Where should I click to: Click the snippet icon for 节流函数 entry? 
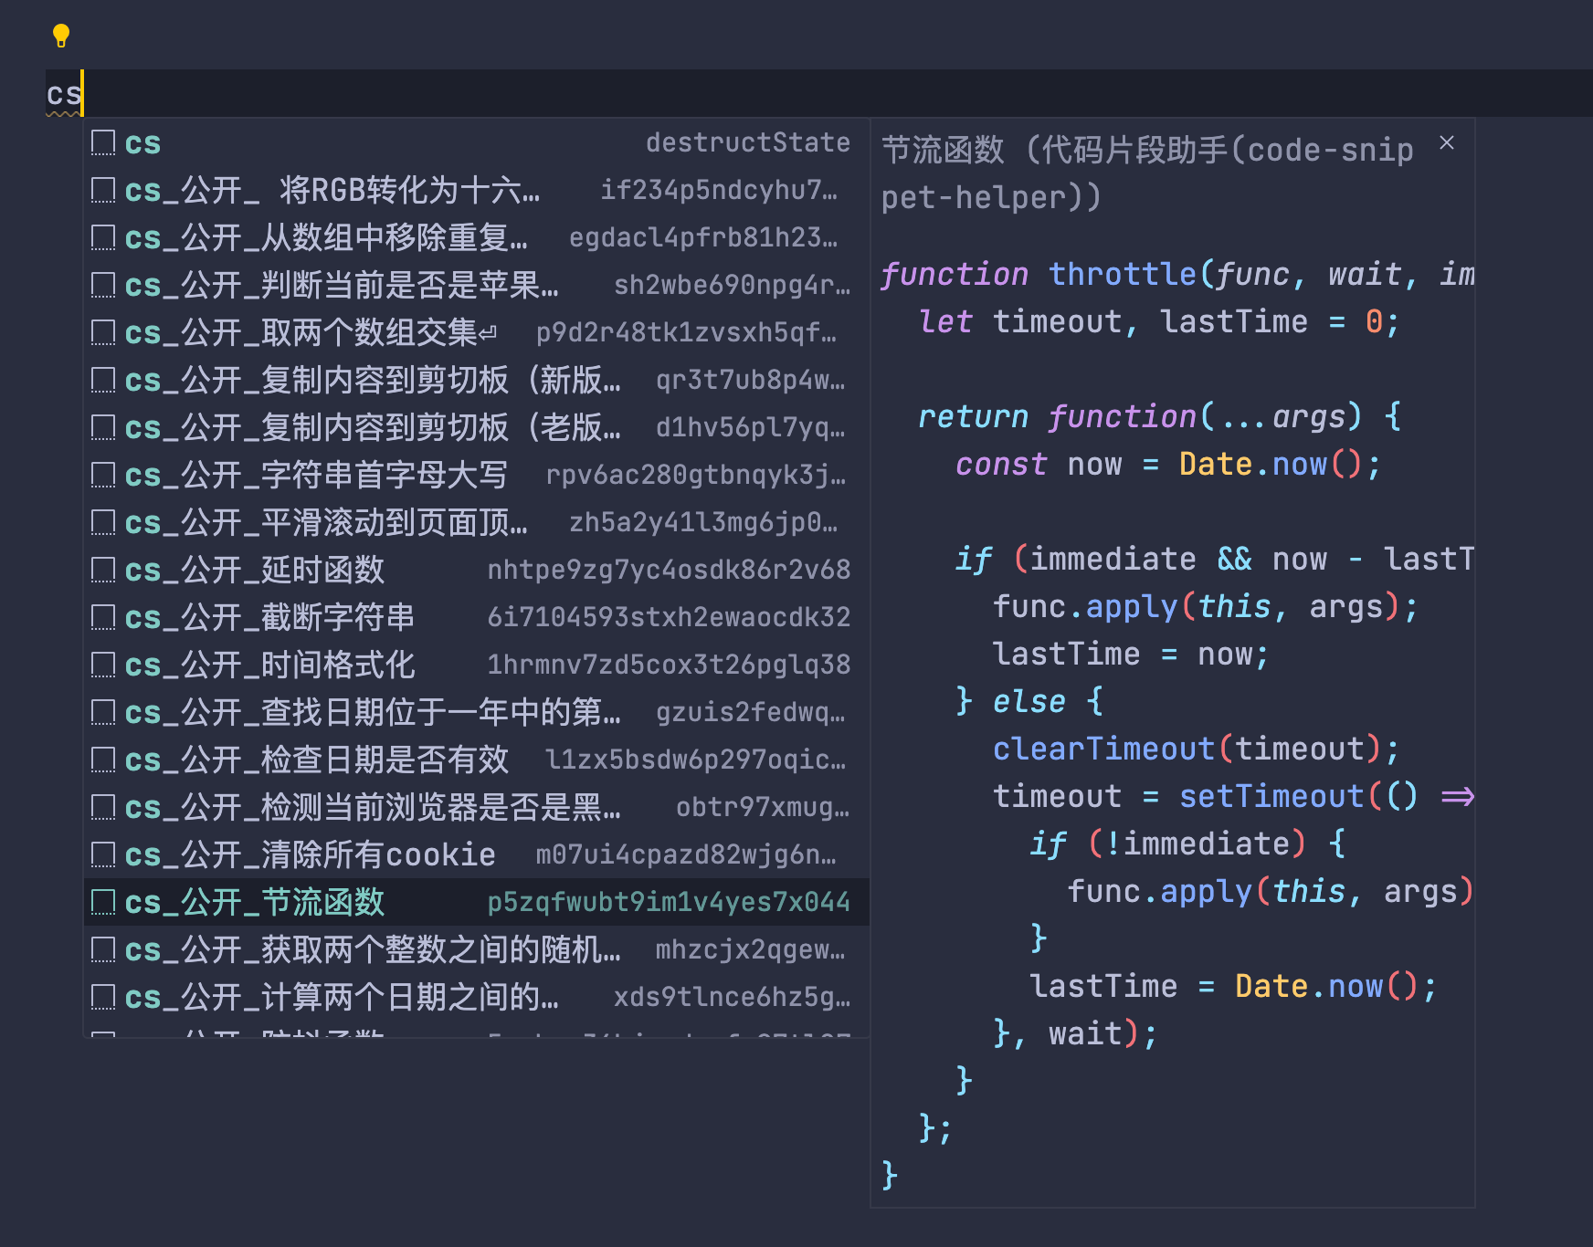pos(103,902)
